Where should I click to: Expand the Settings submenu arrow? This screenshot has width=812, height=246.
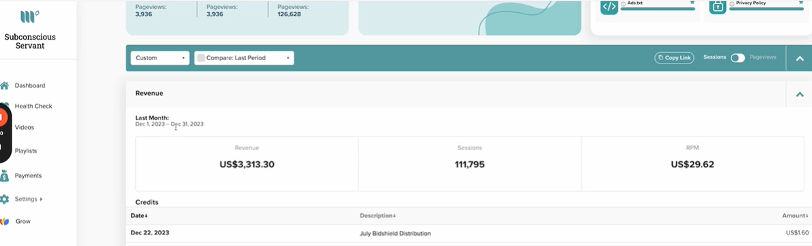click(42, 199)
